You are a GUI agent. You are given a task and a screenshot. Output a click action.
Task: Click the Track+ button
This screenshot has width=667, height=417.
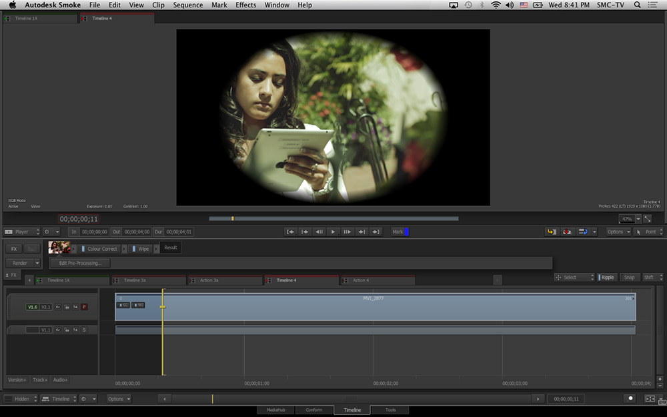(x=40, y=380)
